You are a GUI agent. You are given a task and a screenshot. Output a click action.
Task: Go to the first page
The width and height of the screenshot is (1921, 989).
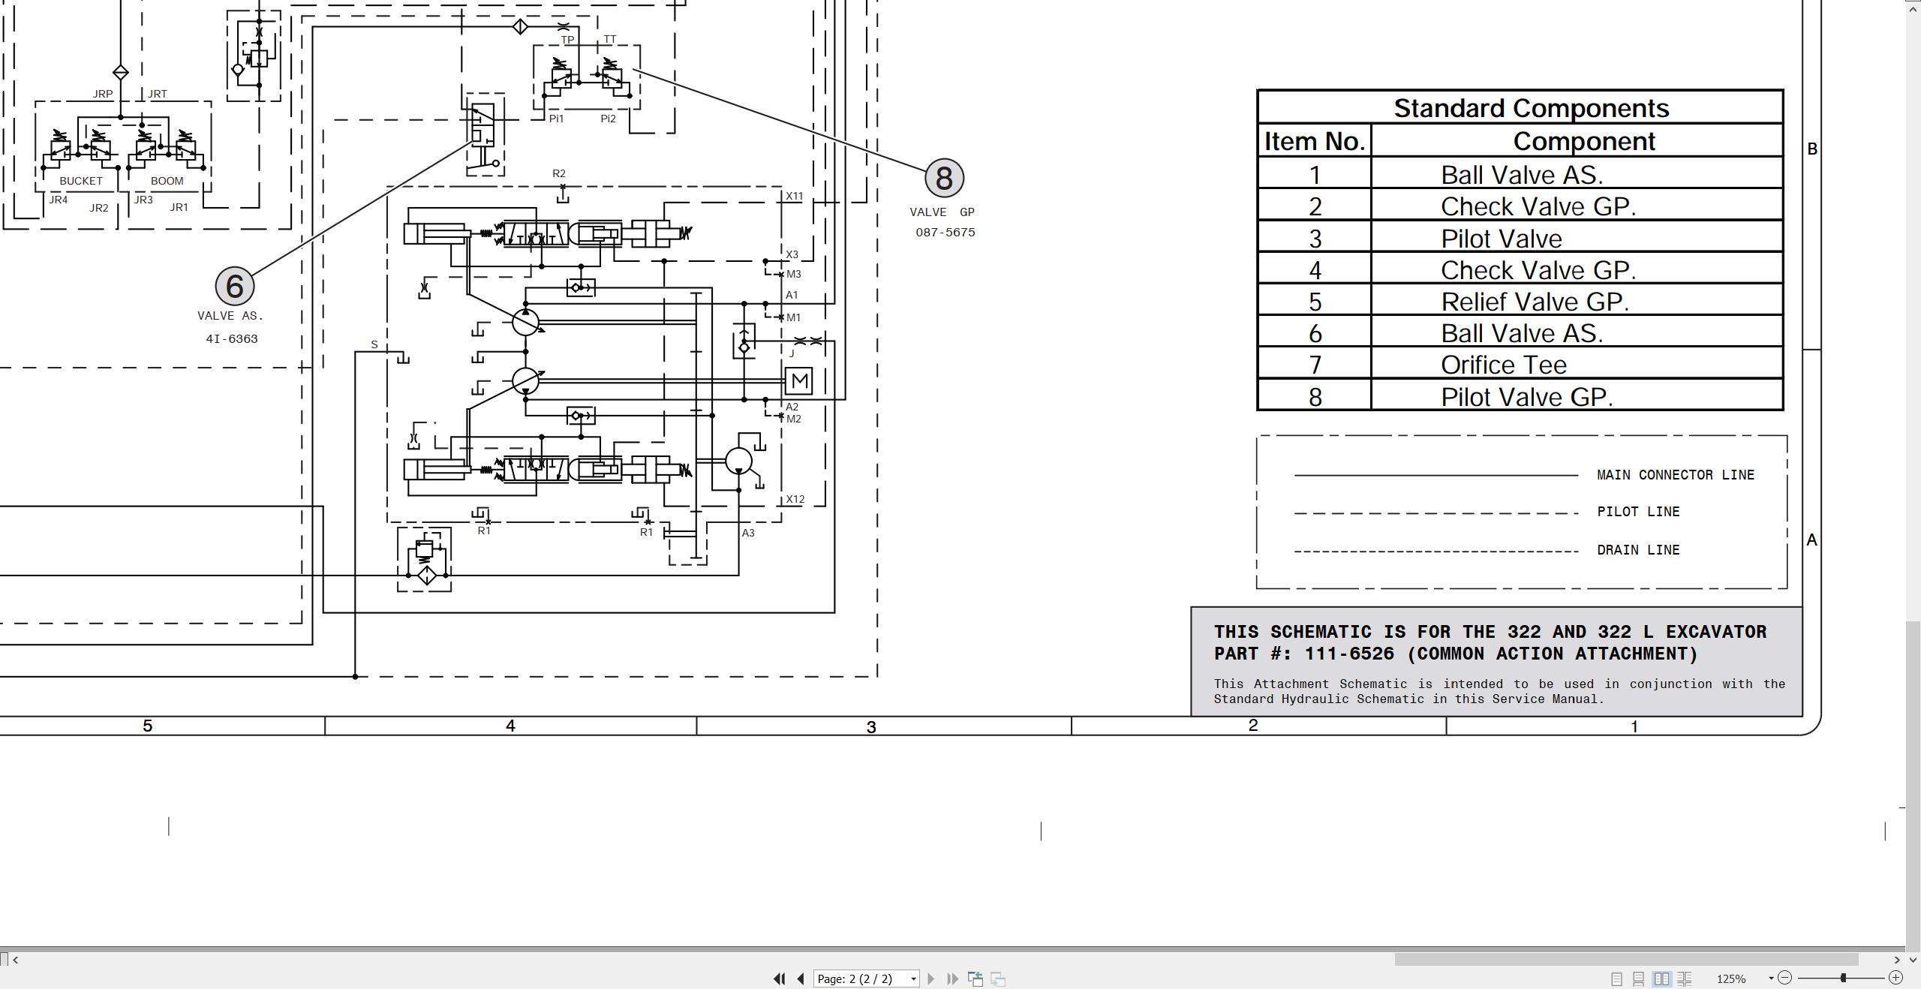click(x=779, y=978)
